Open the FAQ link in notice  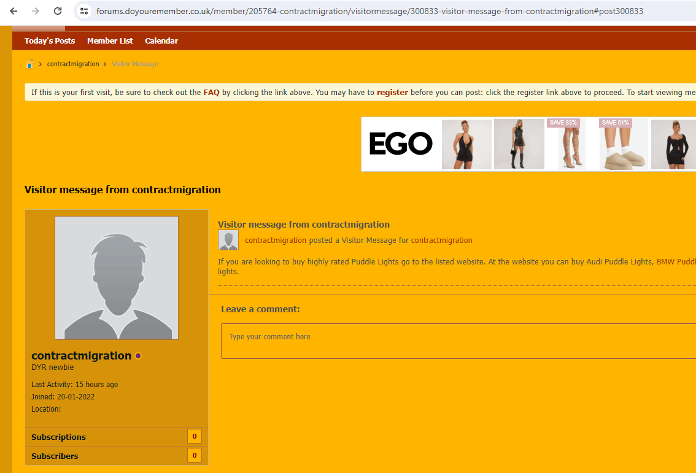(x=211, y=92)
